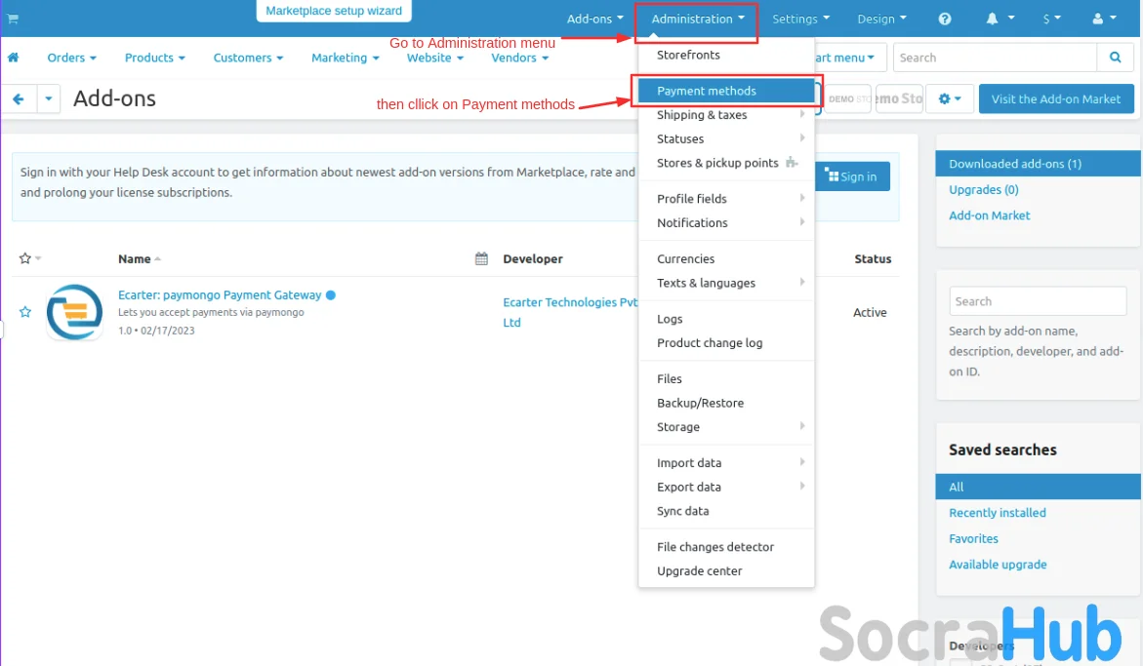
Task: Star the paymongo Payment Gateway add-on
Action: tap(25, 312)
